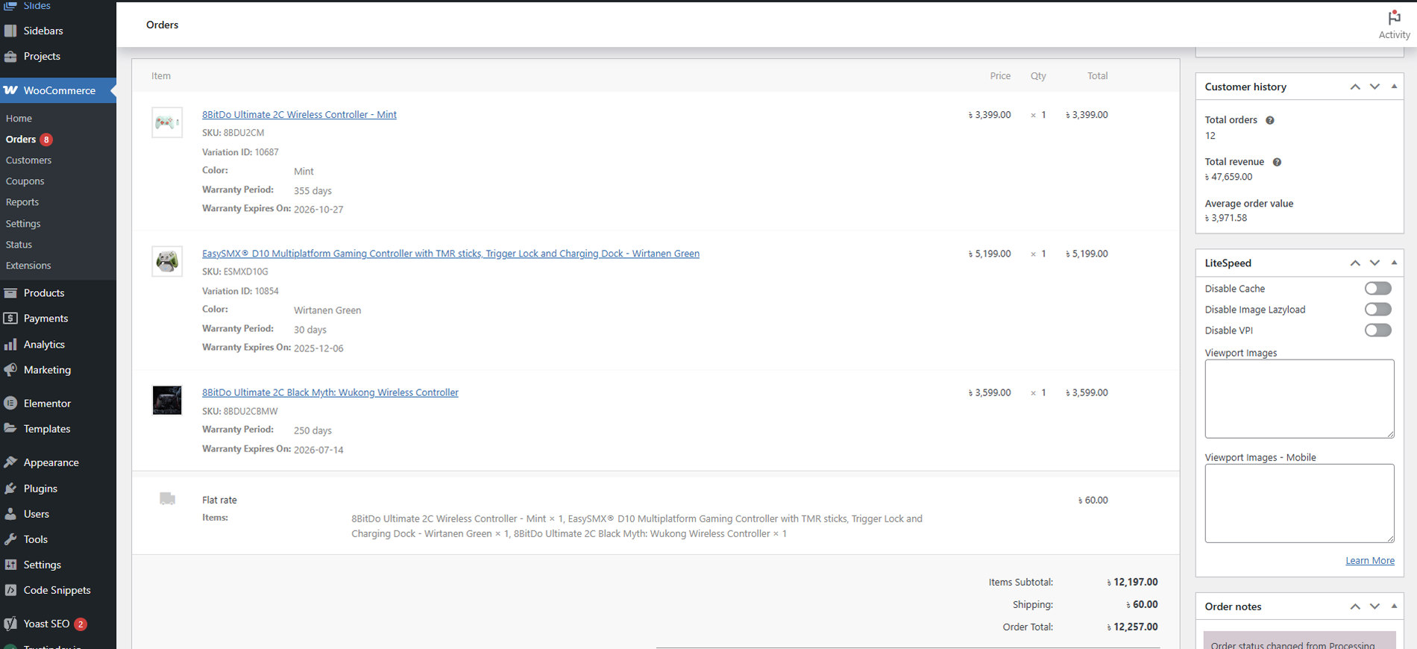
Task: Click the Viewport Images text area
Action: (x=1299, y=399)
